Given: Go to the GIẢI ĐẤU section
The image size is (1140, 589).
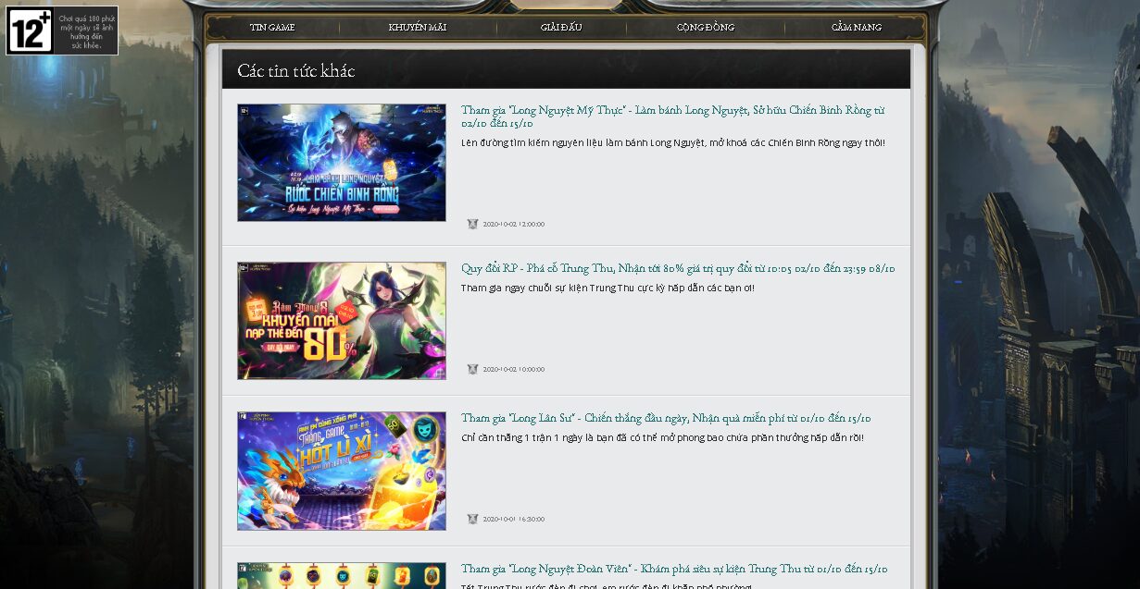Looking at the screenshot, I should click(x=561, y=27).
